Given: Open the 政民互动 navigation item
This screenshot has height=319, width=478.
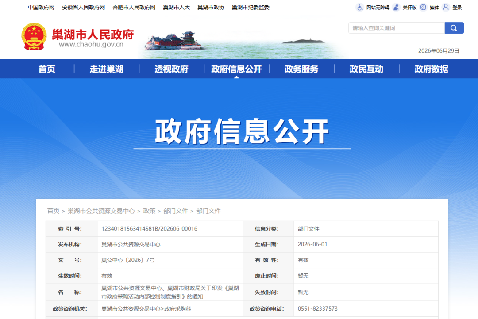Looking at the screenshot, I should point(366,69).
